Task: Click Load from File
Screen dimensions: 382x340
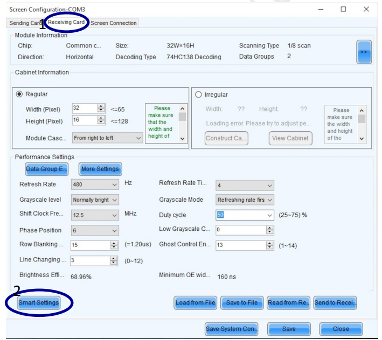Action: [x=195, y=302]
